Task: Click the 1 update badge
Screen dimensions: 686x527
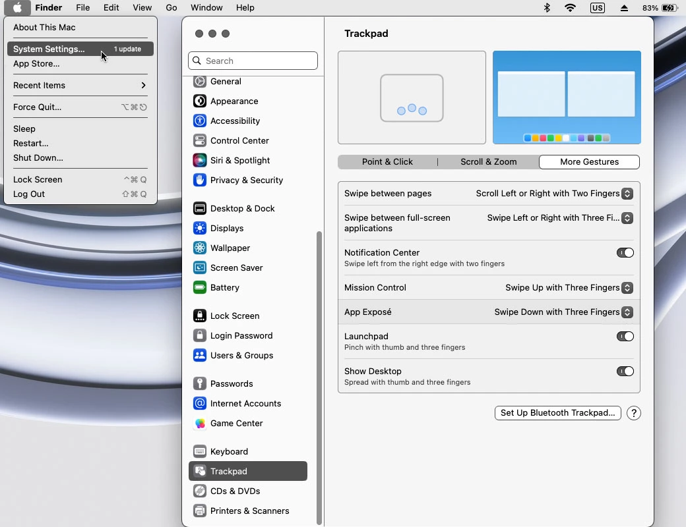Action: coord(127,49)
